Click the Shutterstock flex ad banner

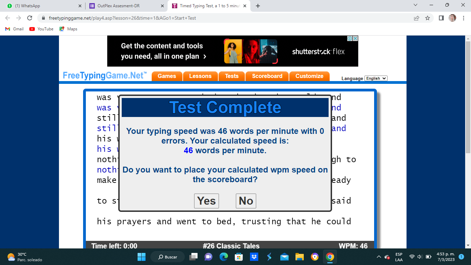[233, 51]
